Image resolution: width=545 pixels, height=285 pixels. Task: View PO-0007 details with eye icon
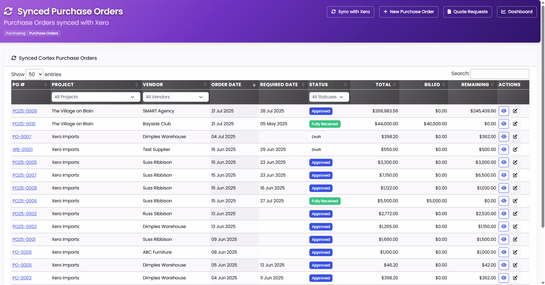[504, 137]
